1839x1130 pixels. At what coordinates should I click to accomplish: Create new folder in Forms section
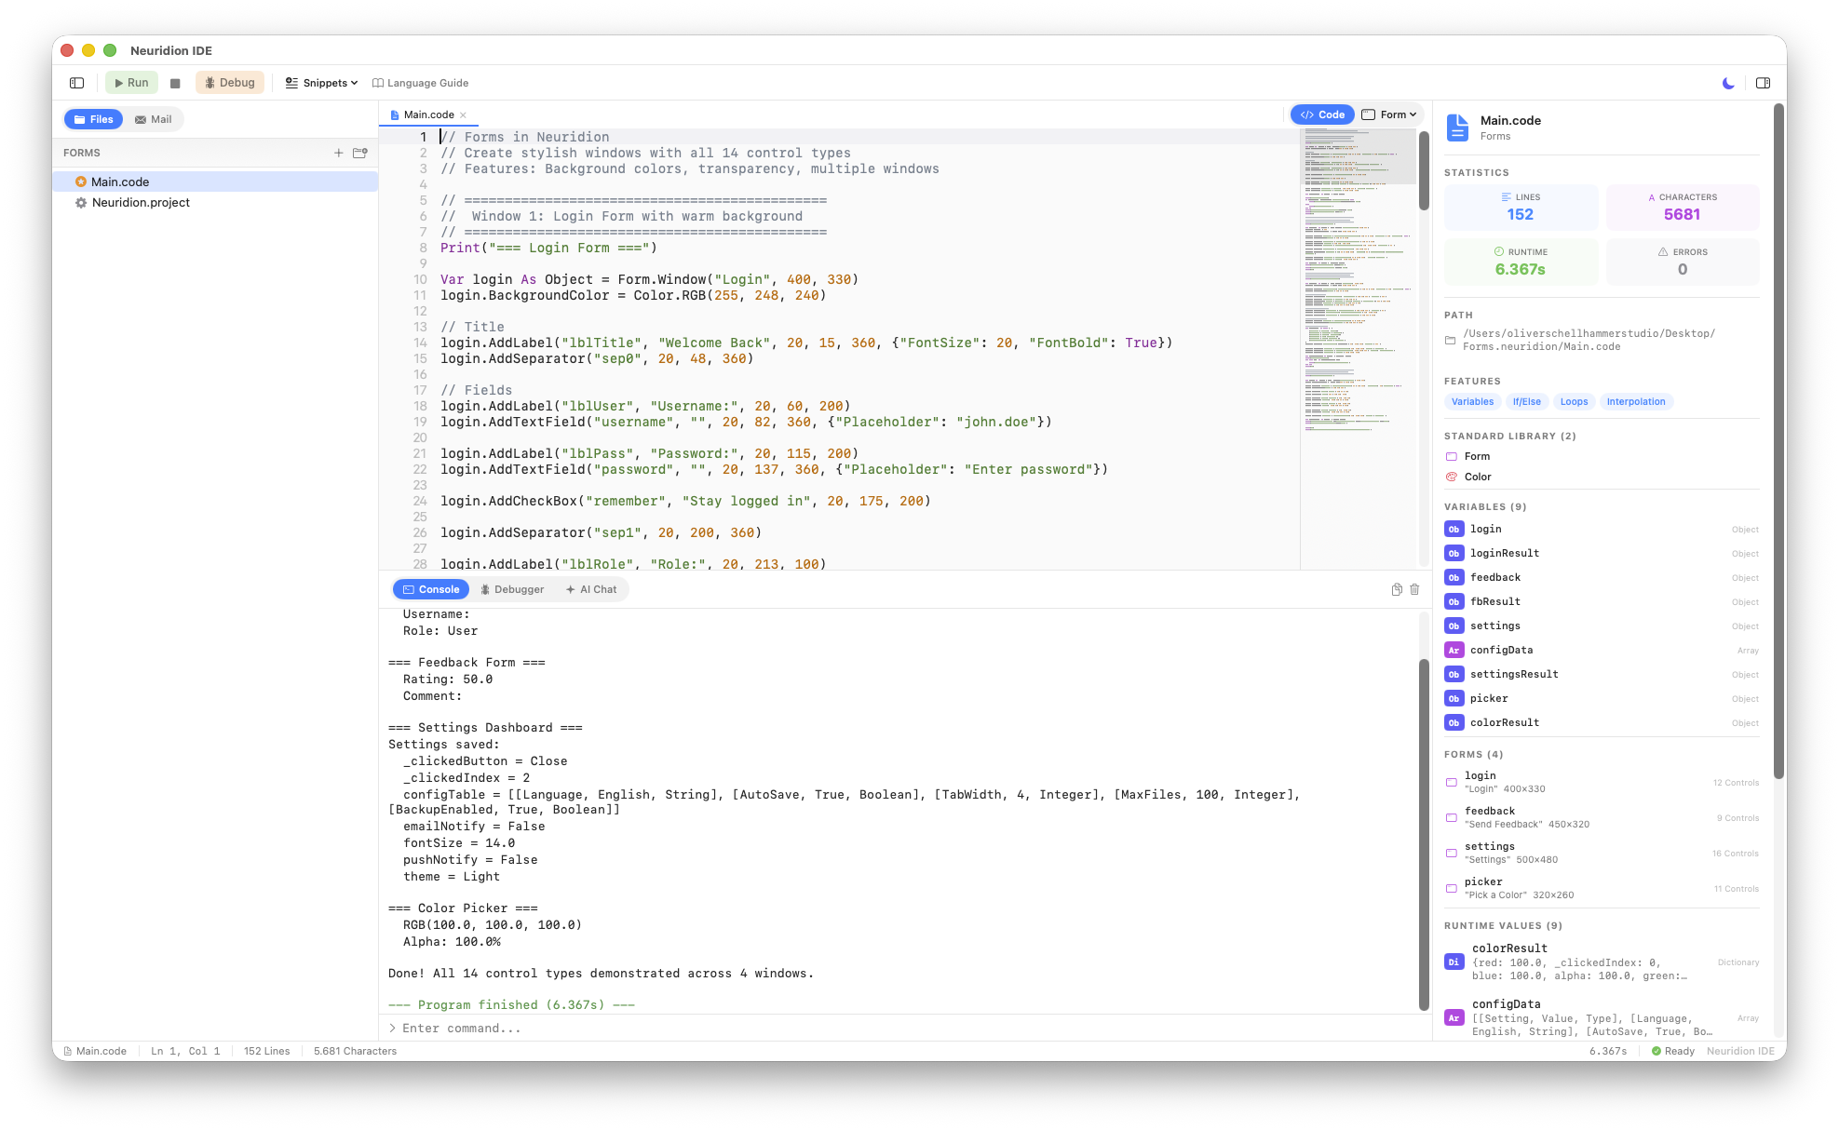tap(360, 153)
